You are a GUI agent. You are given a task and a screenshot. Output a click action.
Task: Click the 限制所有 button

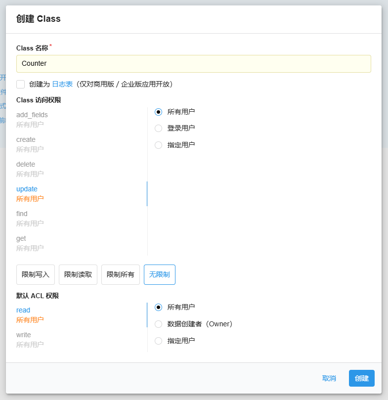click(121, 274)
